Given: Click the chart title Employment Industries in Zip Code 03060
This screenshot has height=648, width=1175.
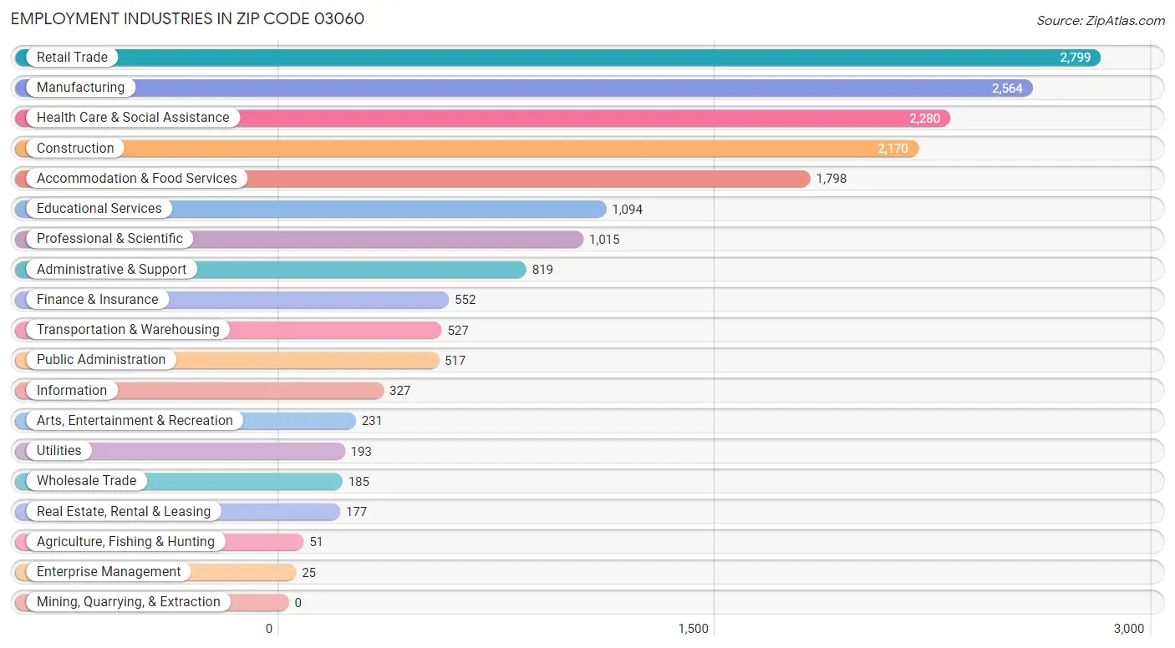Looking at the screenshot, I should coord(188,18).
